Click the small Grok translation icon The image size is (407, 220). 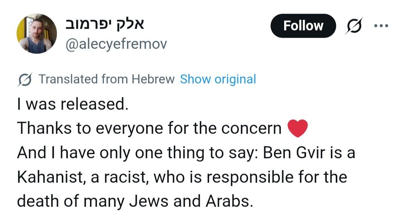[25, 79]
